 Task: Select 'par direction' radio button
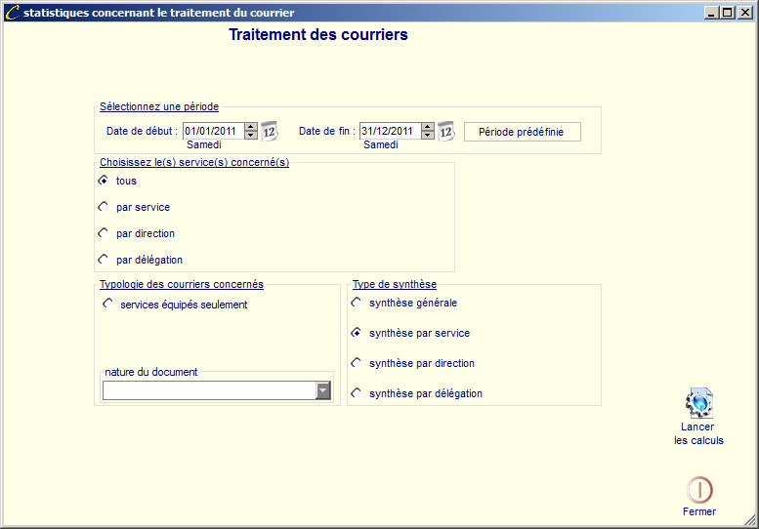[x=103, y=233]
